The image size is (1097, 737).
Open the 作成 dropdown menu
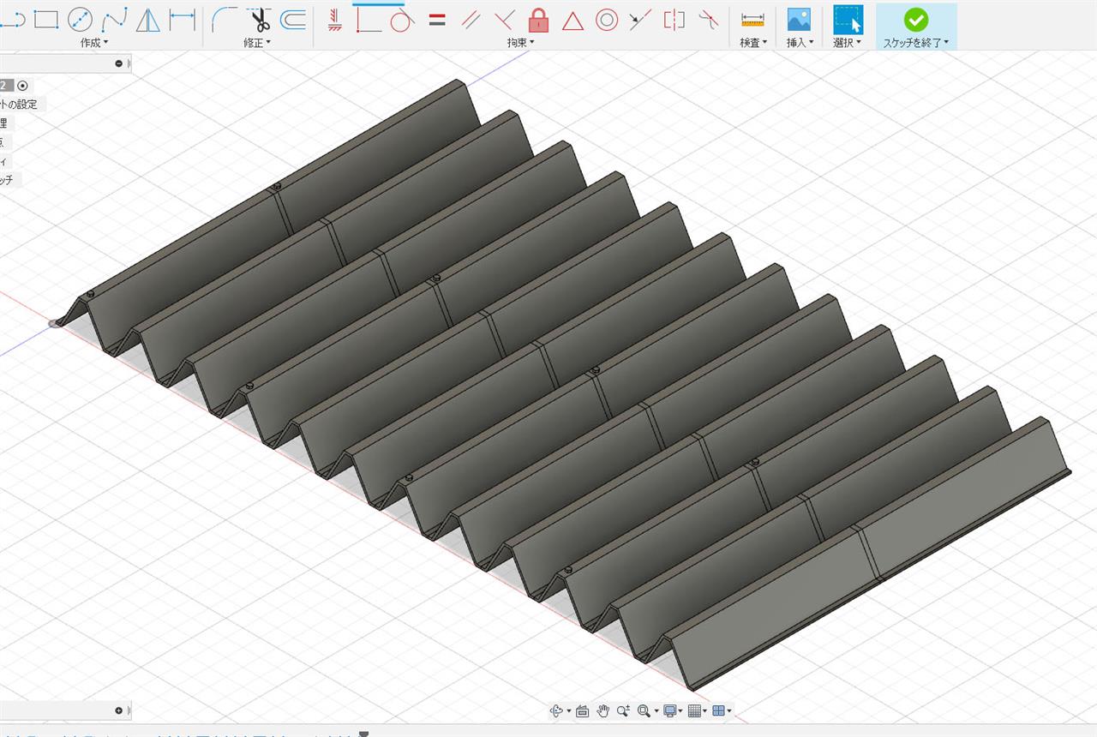click(94, 42)
